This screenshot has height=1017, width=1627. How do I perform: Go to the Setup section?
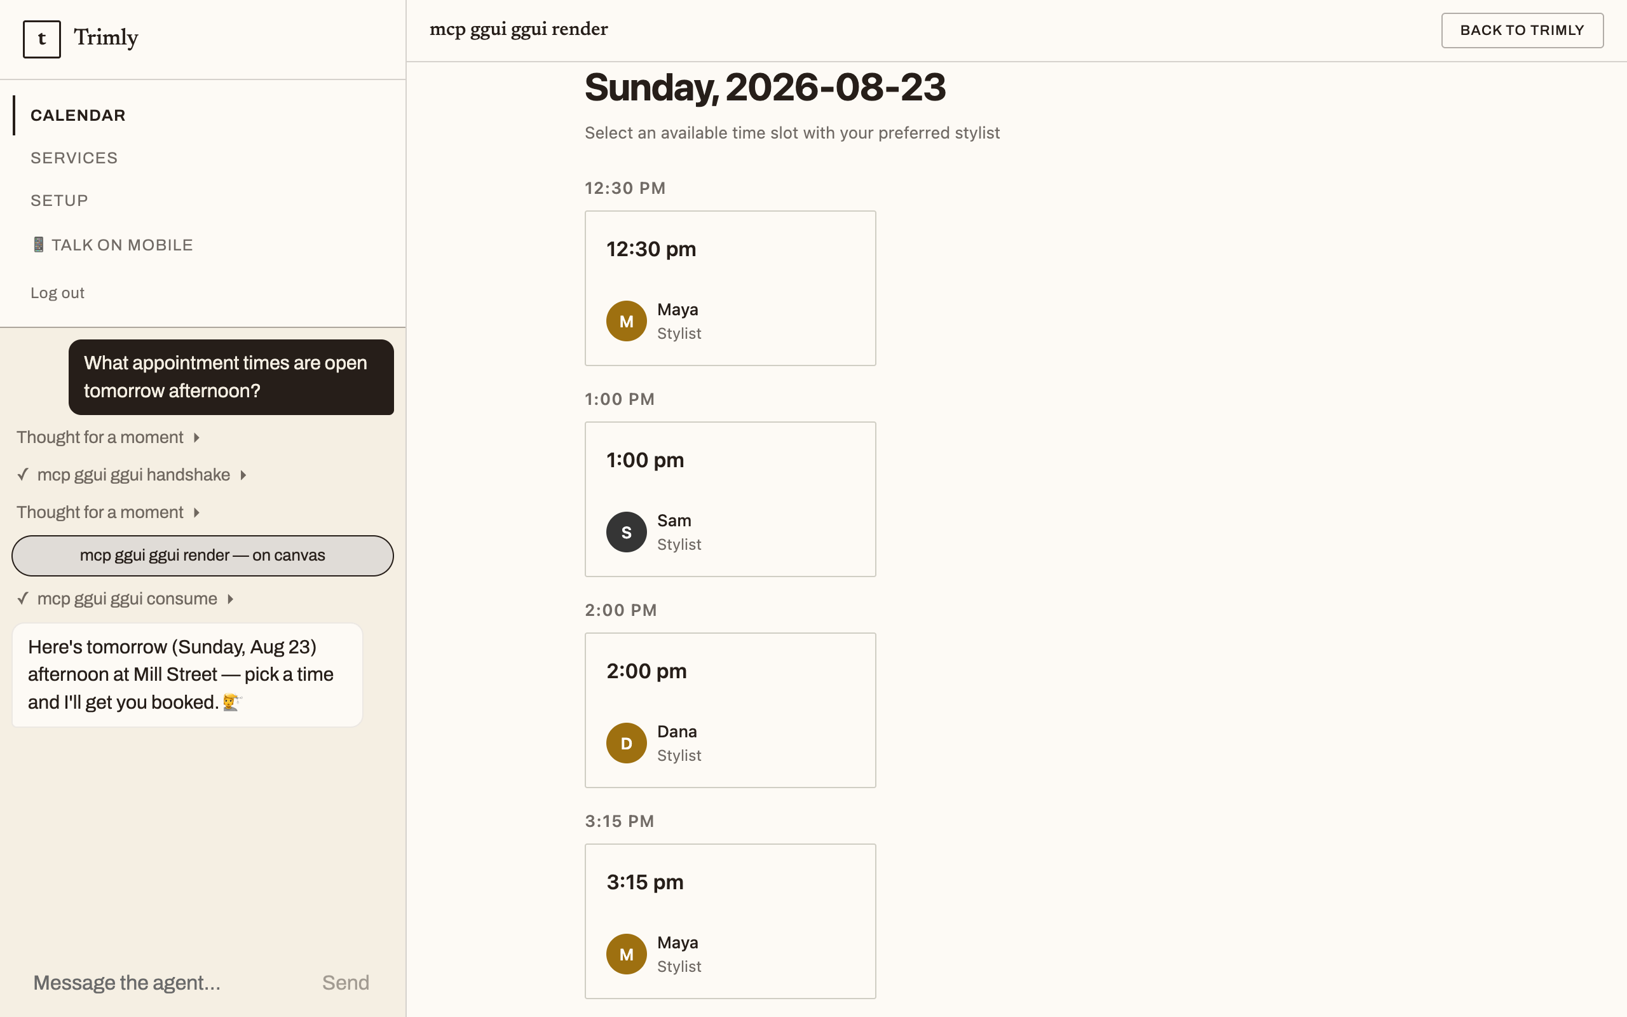click(x=59, y=200)
